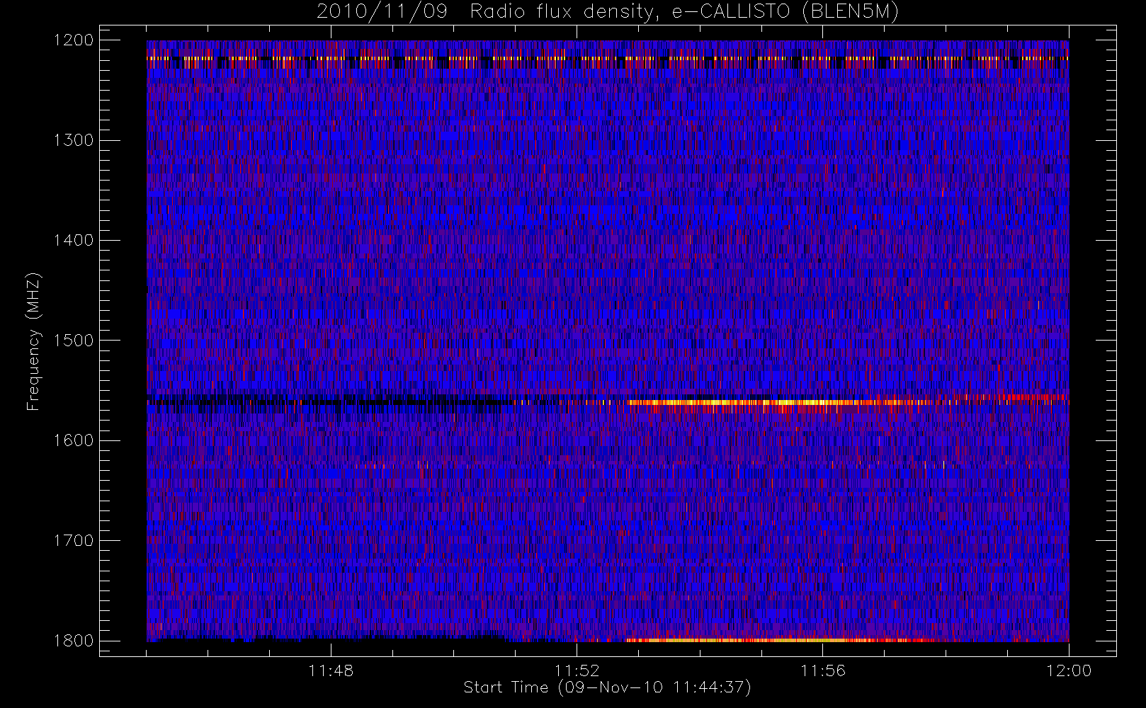
Task: Select the 1300 frequency tick label
Action: (x=74, y=140)
